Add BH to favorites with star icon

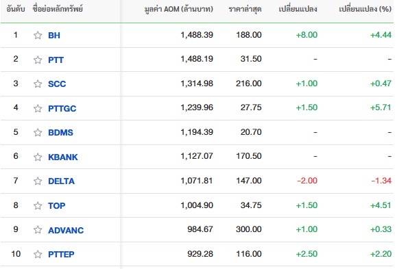click(38, 35)
